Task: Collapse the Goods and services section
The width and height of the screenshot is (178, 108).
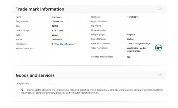Action: pyautogui.click(x=160, y=74)
